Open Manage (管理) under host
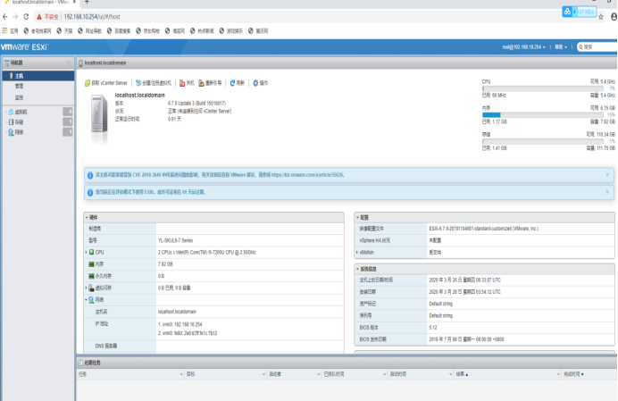 (20, 87)
